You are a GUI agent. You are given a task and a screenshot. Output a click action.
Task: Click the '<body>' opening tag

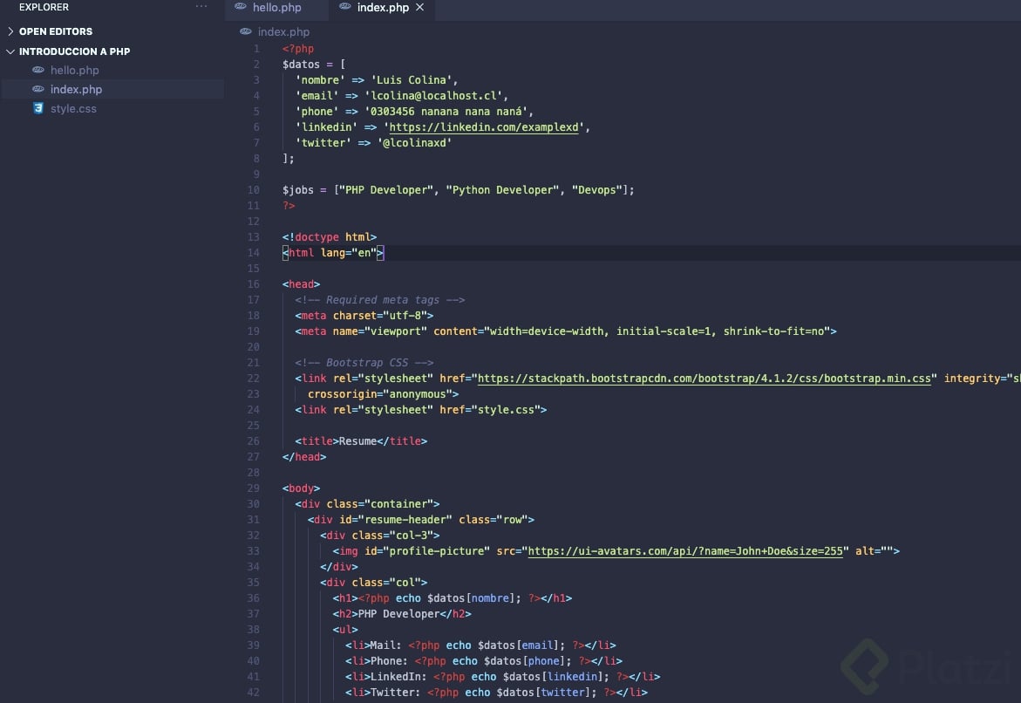click(x=301, y=488)
